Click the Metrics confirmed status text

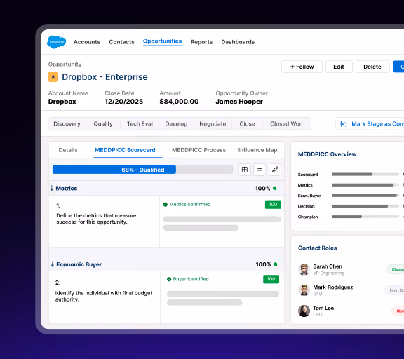coord(190,205)
